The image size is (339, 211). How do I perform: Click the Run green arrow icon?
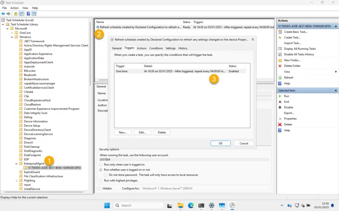click(280, 96)
